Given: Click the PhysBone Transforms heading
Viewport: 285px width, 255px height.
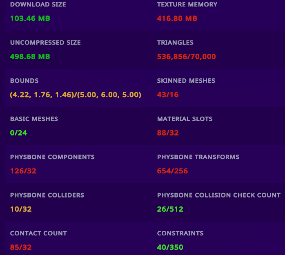Looking at the screenshot, I should [x=198, y=157].
